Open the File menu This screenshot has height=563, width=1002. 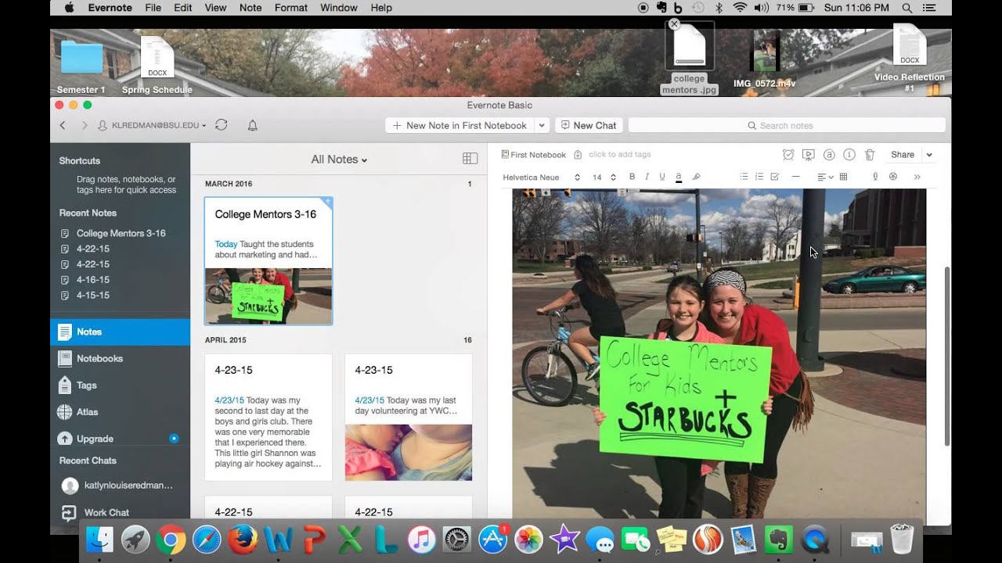click(153, 8)
